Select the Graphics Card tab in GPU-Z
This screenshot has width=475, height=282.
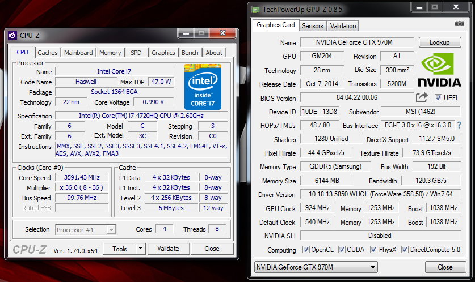[275, 25]
